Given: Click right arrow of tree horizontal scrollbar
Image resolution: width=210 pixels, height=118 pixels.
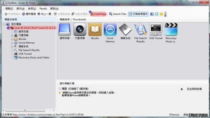Looking at the screenshot, I should [54, 110].
